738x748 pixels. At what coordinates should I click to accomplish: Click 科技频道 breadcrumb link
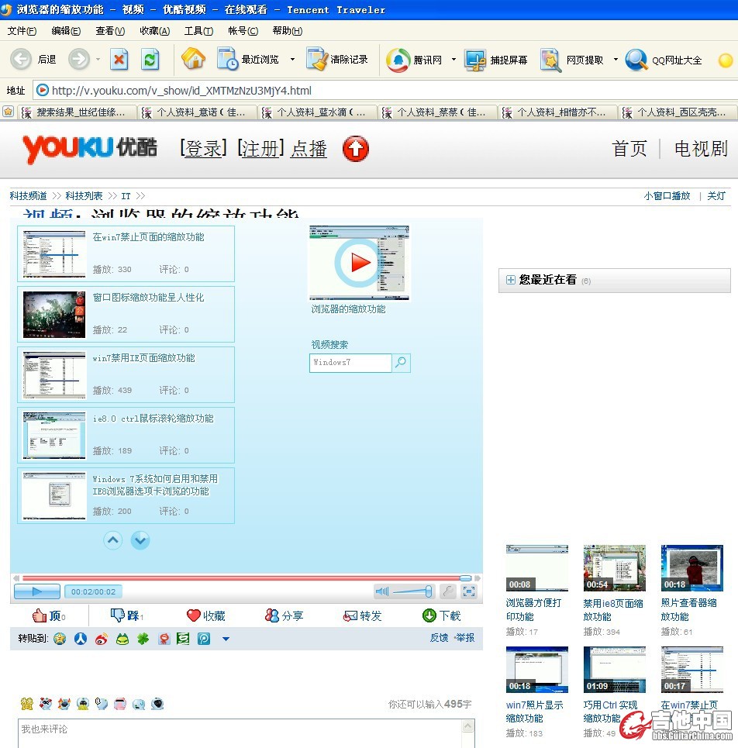(28, 196)
